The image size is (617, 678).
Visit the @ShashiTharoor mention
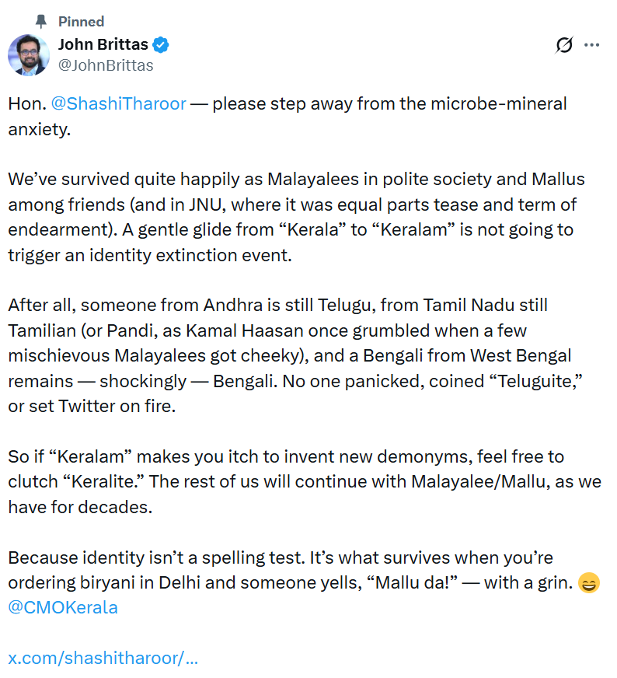(118, 103)
